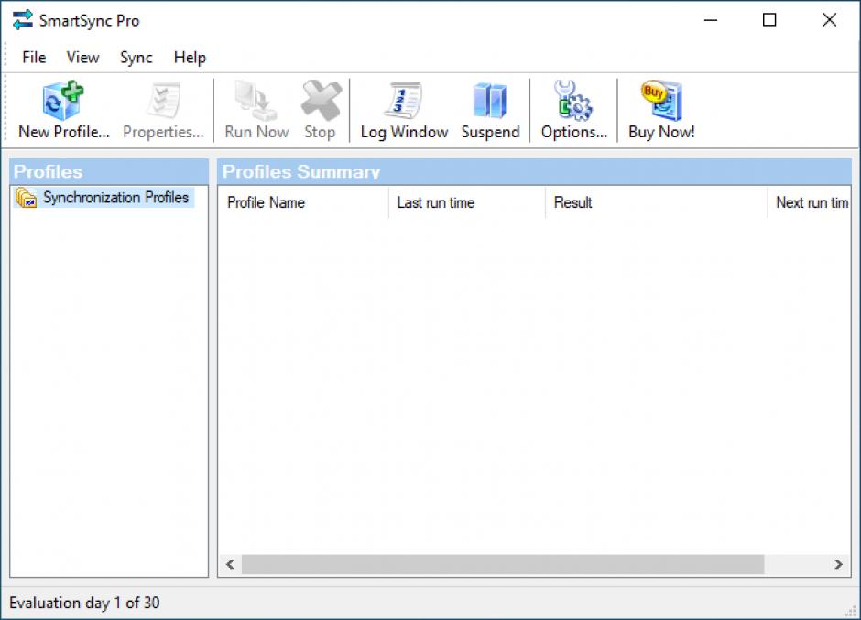This screenshot has height=620, width=861.
Task: Click the Next run time column header
Action: [809, 202]
